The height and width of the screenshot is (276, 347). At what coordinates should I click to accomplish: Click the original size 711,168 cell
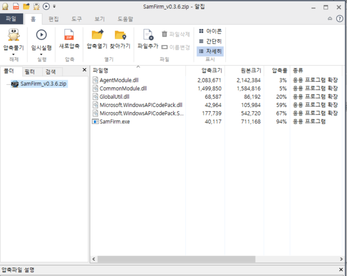tap(251, 122)
